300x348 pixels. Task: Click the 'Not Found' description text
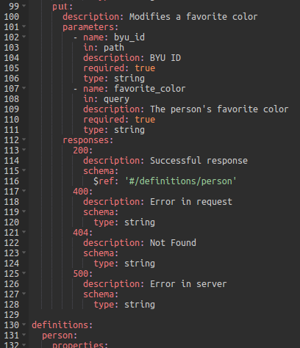click(173, 243)
